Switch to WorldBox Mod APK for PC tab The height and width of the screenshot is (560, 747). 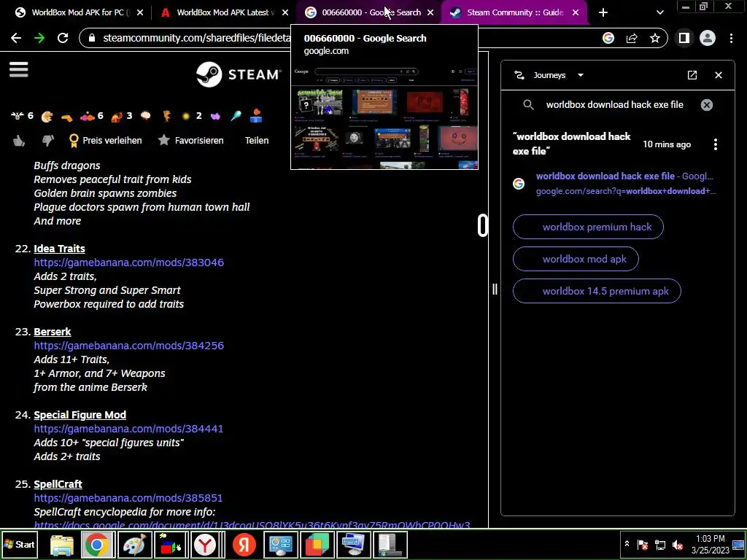[x=79, y=12]
